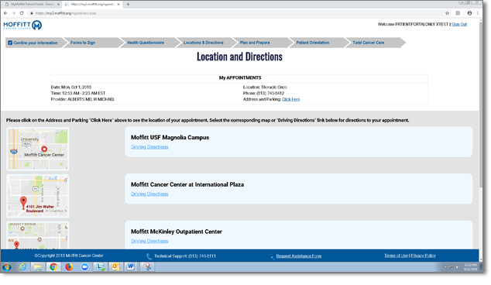
Task: Go to the Forms to Sign step
Action: tap(83, 43)
